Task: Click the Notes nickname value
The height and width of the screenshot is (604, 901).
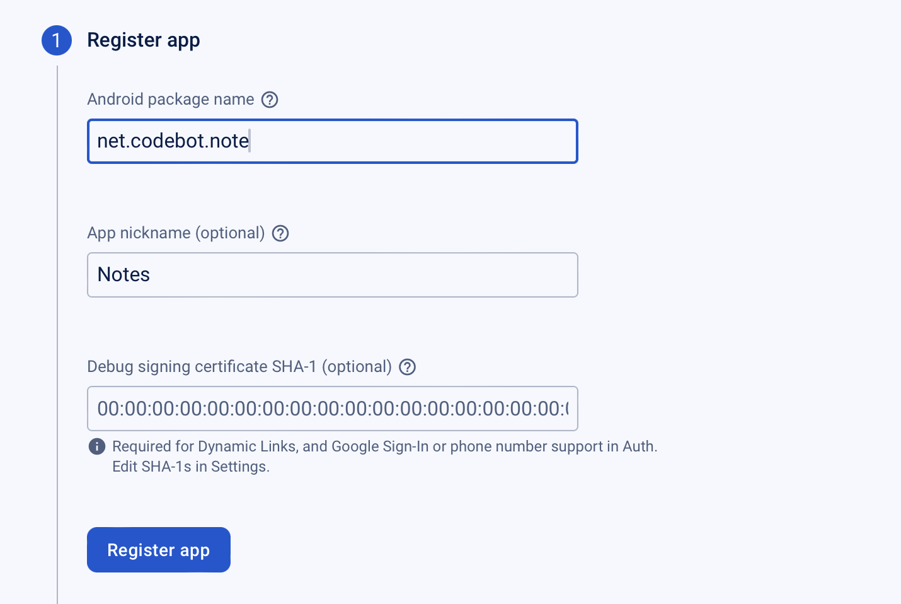Action: point(123,275)
